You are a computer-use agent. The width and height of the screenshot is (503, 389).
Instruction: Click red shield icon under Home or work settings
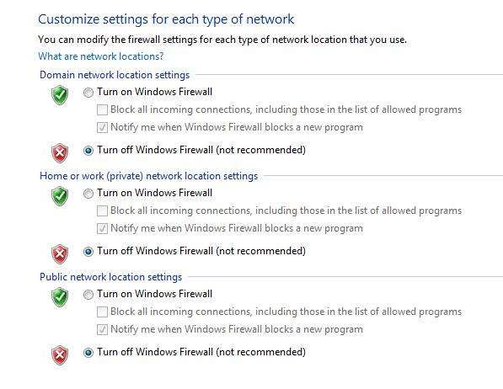coord(60,254)
